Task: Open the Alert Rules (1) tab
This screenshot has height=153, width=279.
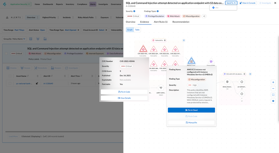Action: (161, 22)
